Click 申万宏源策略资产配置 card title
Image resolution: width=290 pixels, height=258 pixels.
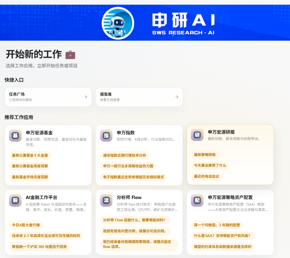click(x=230, y=197)
